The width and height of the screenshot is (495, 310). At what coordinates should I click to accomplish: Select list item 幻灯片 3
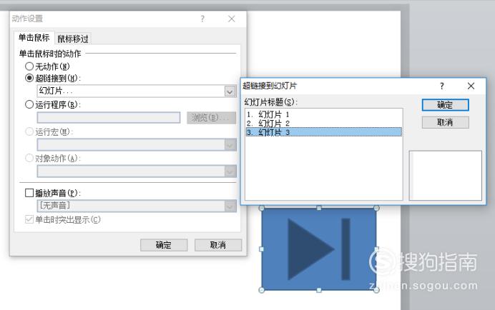pyautogui.click(x=323, y=132)
